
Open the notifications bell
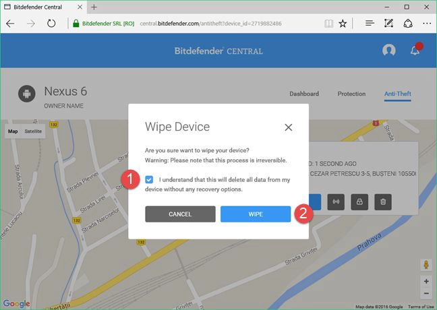pyautogui.click(x=415, y=51)
